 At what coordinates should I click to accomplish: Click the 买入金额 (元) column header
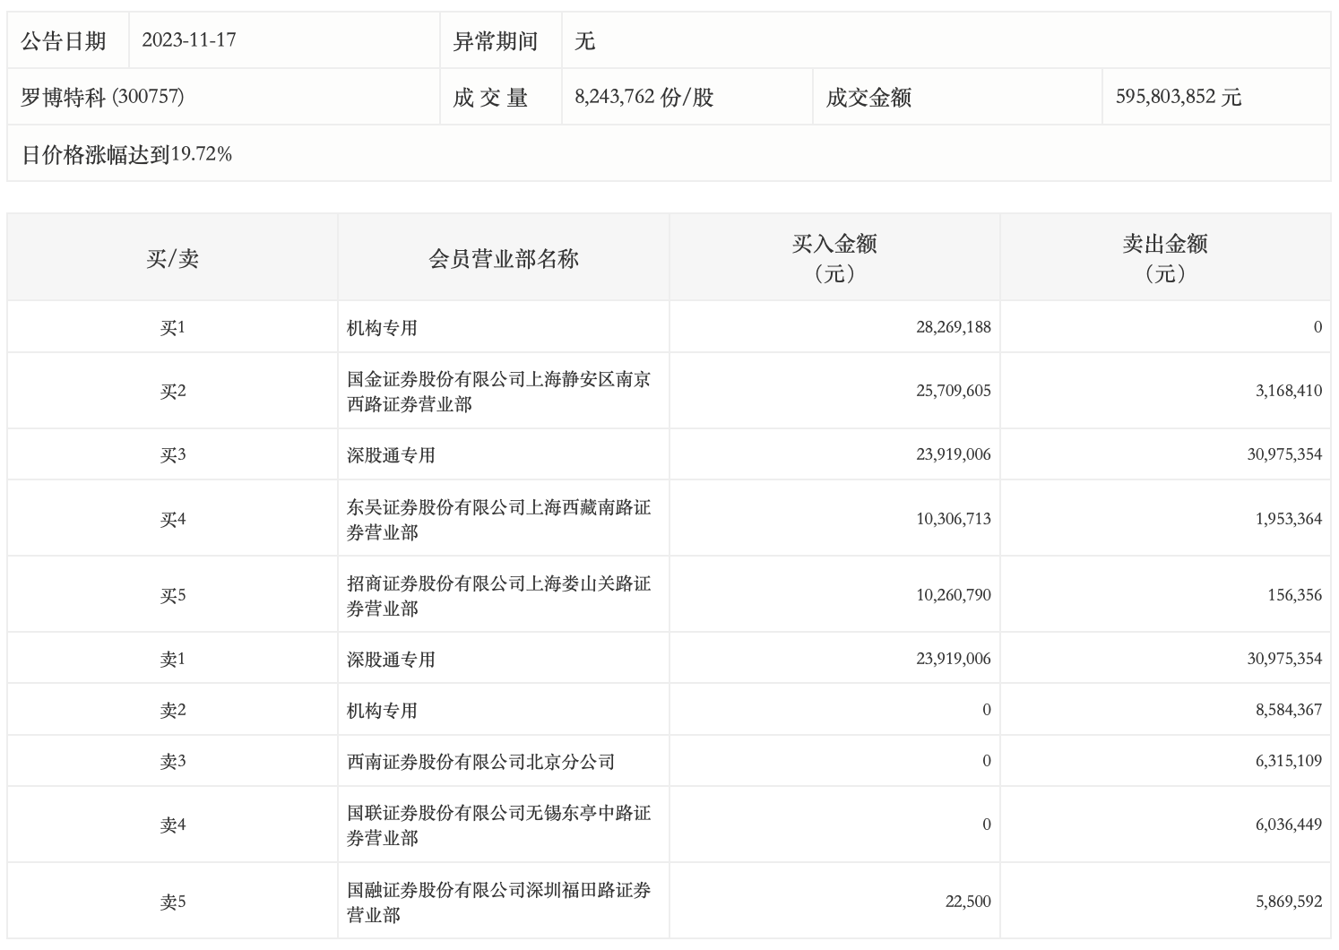pyautogui.click(x=834, y=257)
